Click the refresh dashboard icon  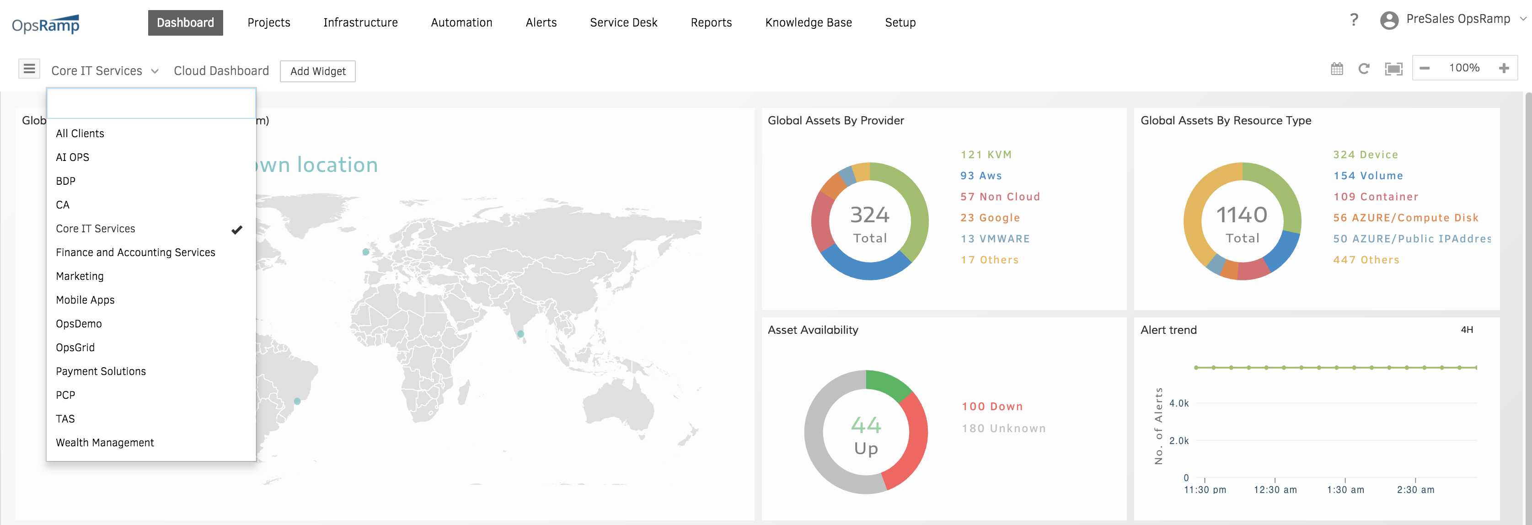click(1364, 69)
